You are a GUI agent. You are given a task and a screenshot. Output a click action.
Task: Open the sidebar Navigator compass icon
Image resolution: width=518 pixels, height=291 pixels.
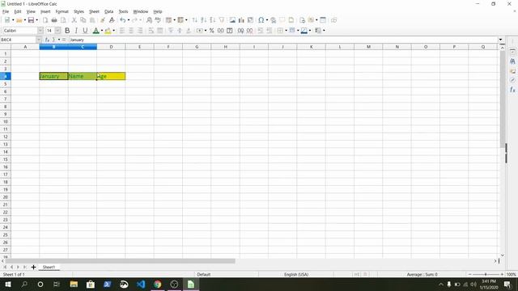(512, 80)
